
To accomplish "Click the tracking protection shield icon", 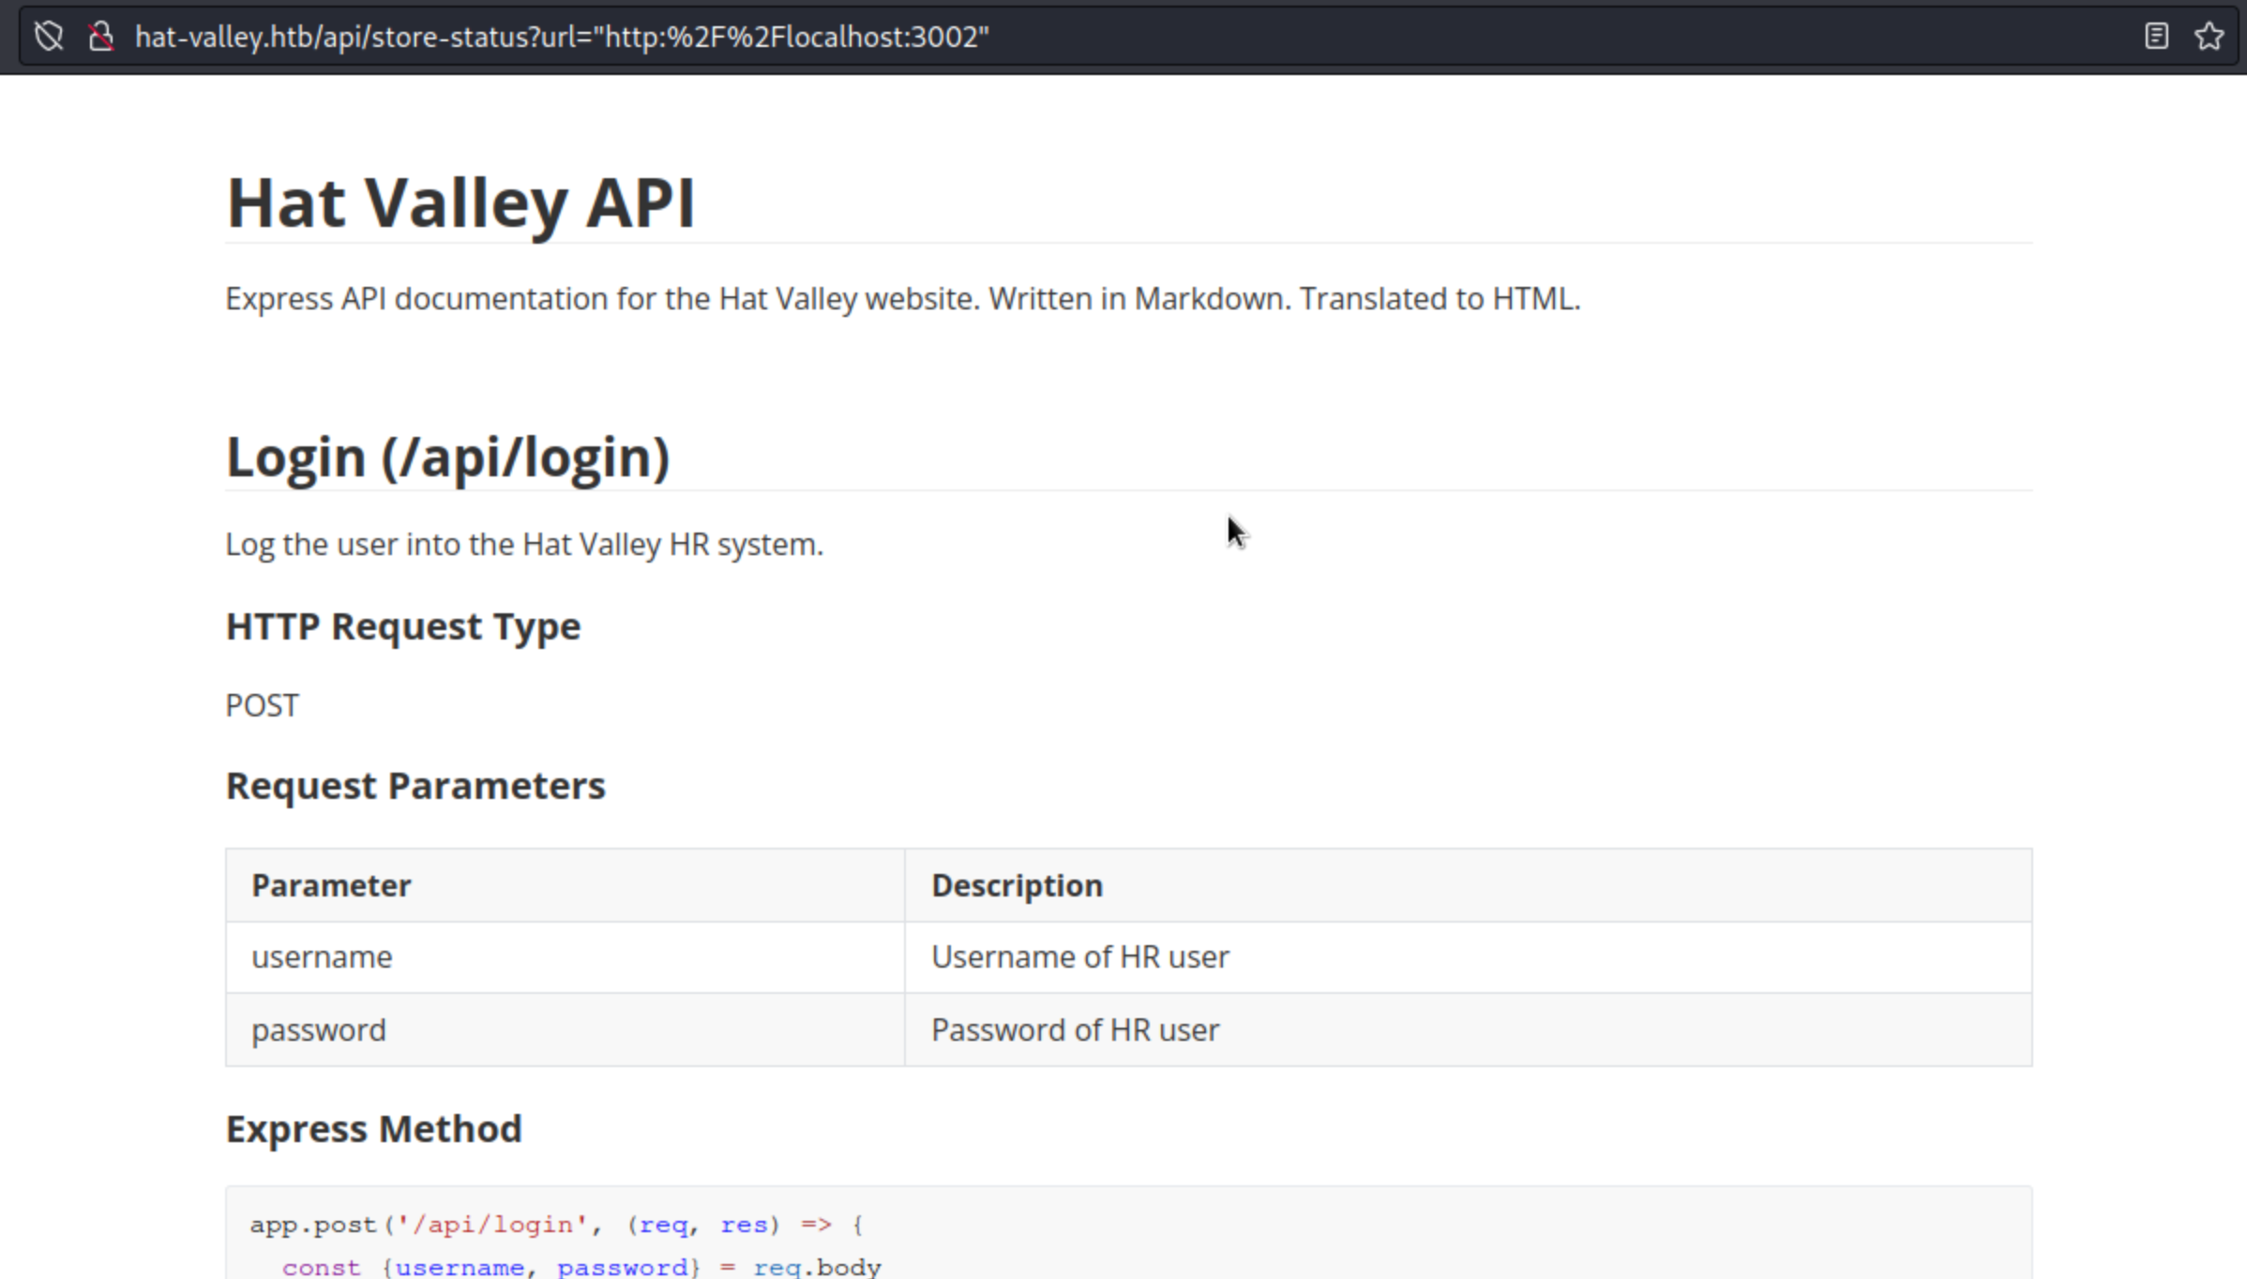I will point(49,37).
